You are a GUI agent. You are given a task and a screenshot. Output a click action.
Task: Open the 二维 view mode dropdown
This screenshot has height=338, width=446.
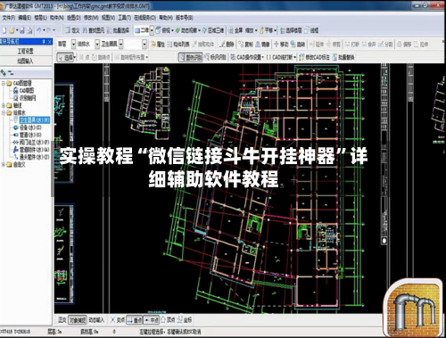(x=152, y=30)
